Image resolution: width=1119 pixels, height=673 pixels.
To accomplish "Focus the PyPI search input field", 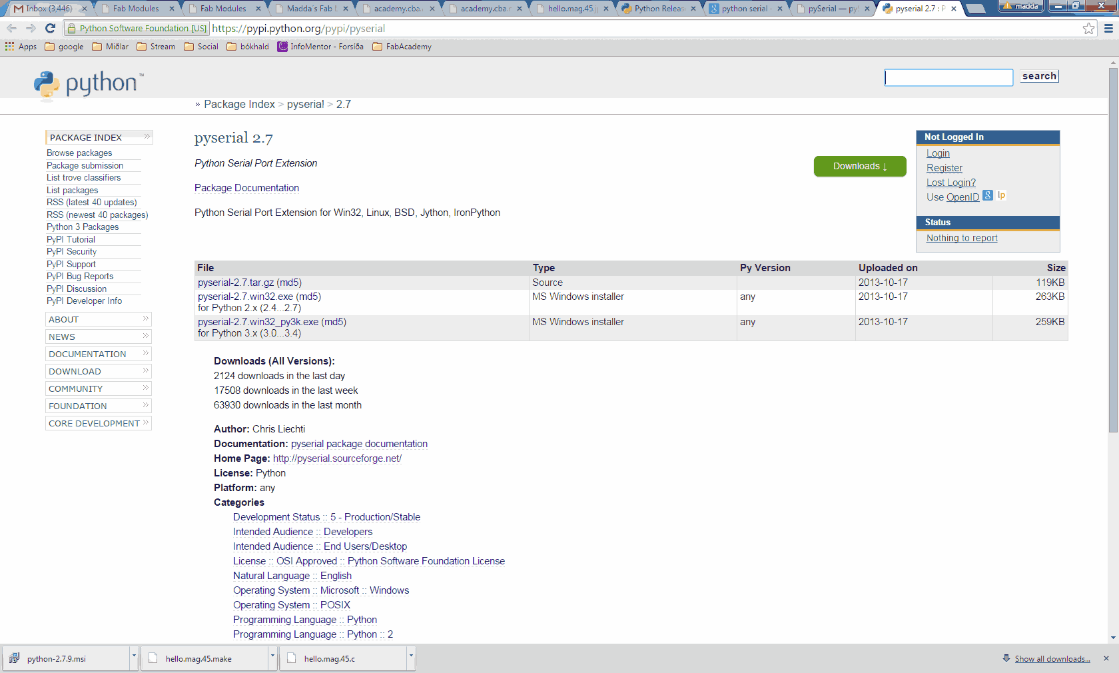I will coord(948,77).
